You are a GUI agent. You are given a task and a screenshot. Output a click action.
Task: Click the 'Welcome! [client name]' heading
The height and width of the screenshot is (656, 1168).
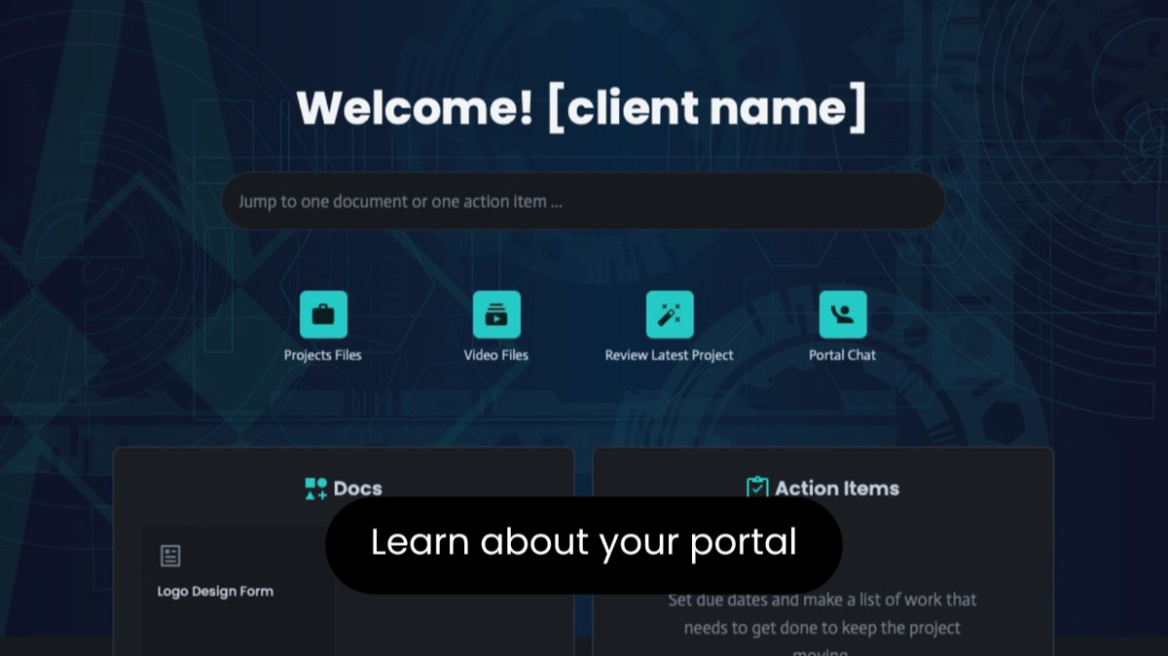[581, 107]
